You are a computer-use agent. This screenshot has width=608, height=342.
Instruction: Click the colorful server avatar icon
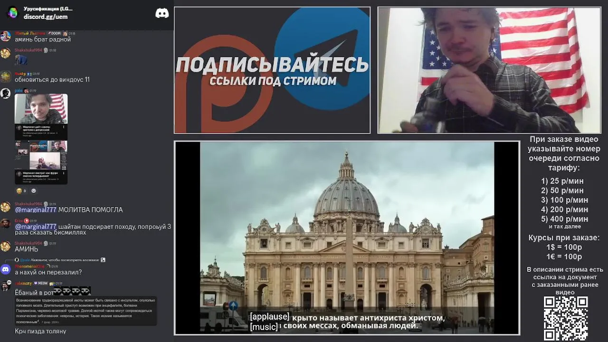(x=13, y=12)
